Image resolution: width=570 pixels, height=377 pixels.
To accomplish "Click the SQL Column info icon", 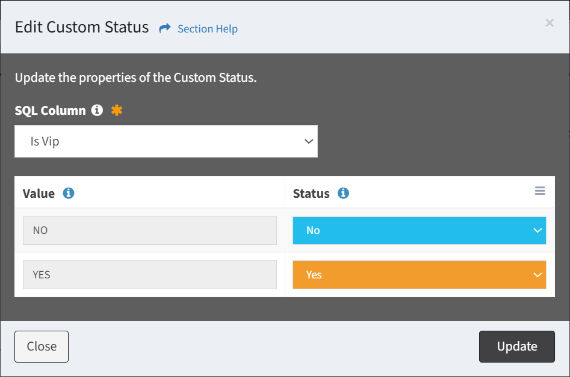I will (x=97, y=110).
